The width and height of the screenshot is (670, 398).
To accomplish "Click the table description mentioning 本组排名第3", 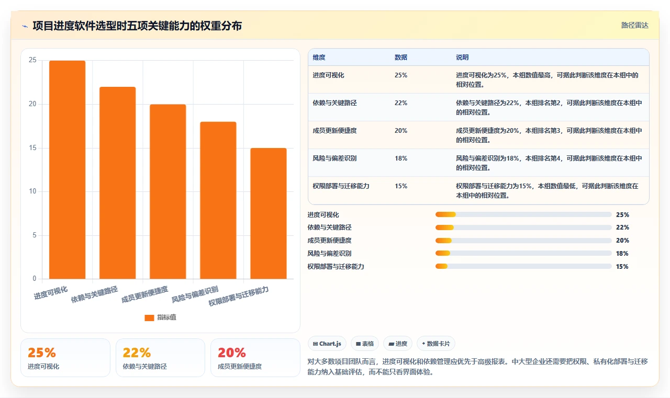I will click(549, 135).
